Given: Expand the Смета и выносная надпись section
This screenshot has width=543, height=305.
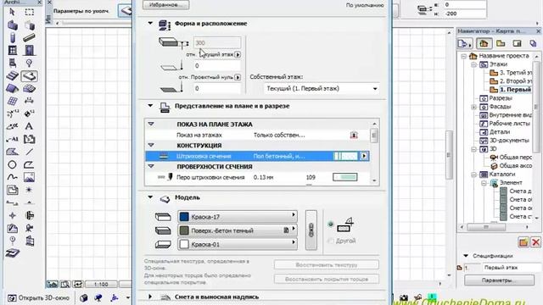Looking at the screenshot, I should pos(150,297).
